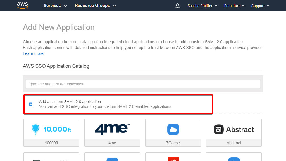286x161 pixels.
Task: Choose the 4me application tile
Action: [x=112, y=133]
